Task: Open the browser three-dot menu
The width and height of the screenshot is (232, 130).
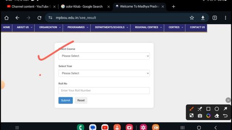Action: (x=225, y=18)
